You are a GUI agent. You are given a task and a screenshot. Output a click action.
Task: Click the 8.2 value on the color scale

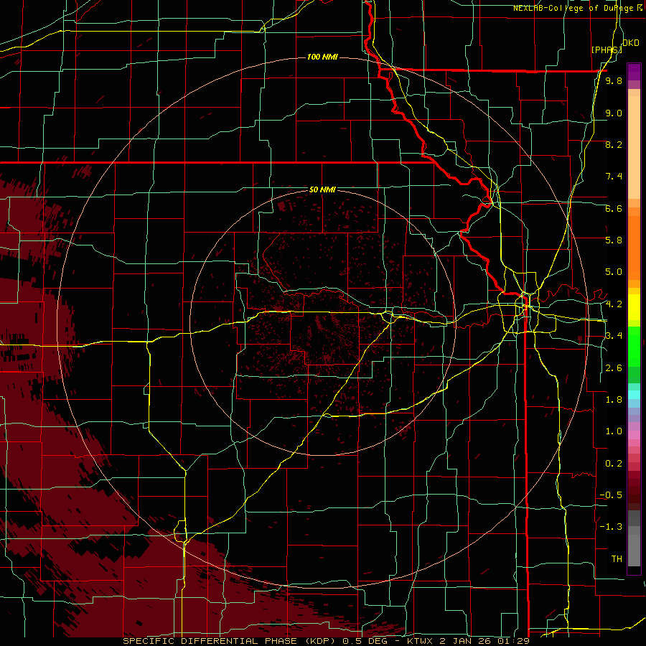point(614,144)
